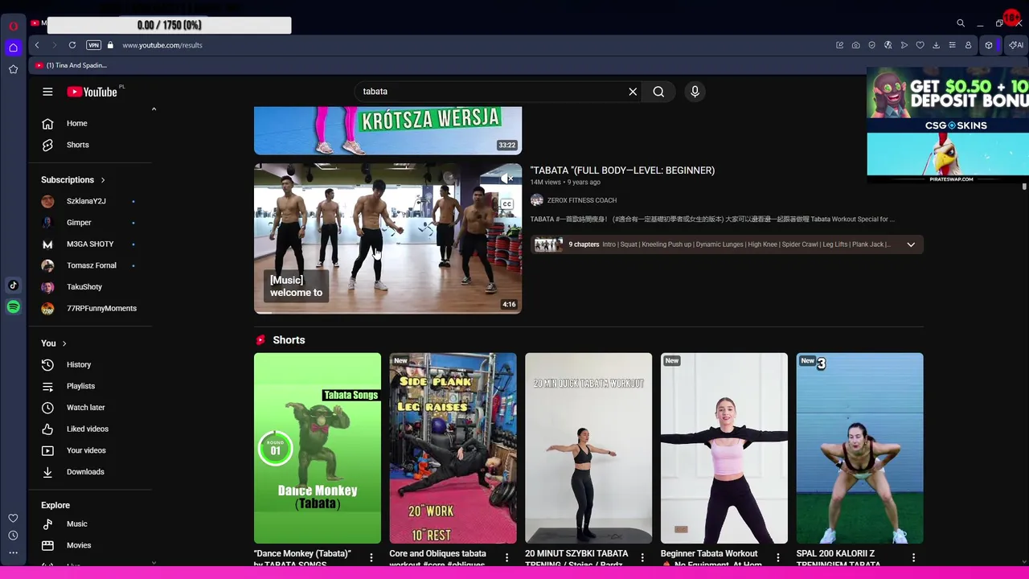Screen dimensions: 1029x579
Task: Toggle the VPN badge in address bar
Action: [93, 45]
